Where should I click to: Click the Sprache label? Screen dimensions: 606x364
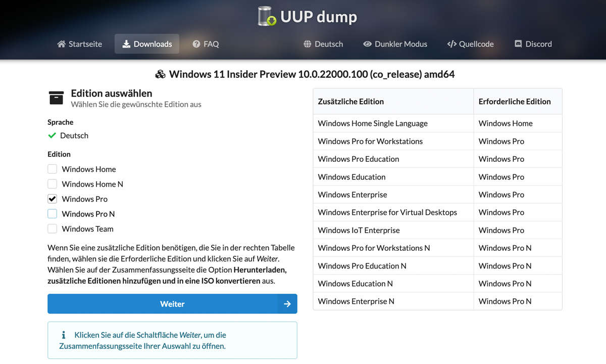(60, 122)
